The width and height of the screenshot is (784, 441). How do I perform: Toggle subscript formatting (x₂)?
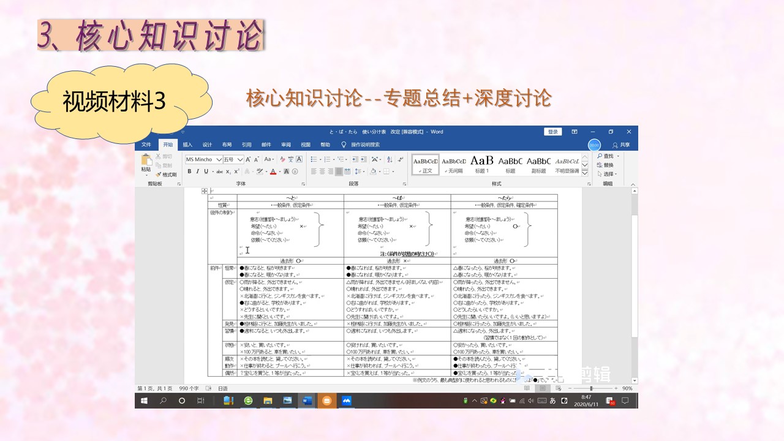pyautogui.click(x=228, y=171)
